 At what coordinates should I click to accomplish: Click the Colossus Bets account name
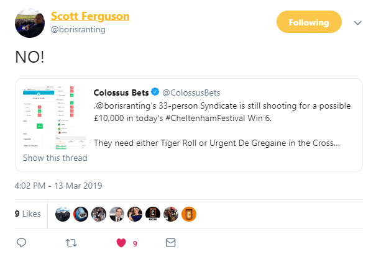[121, 92]
